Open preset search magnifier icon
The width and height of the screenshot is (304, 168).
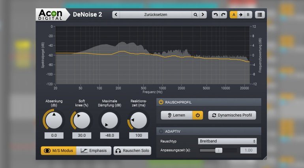195,15
